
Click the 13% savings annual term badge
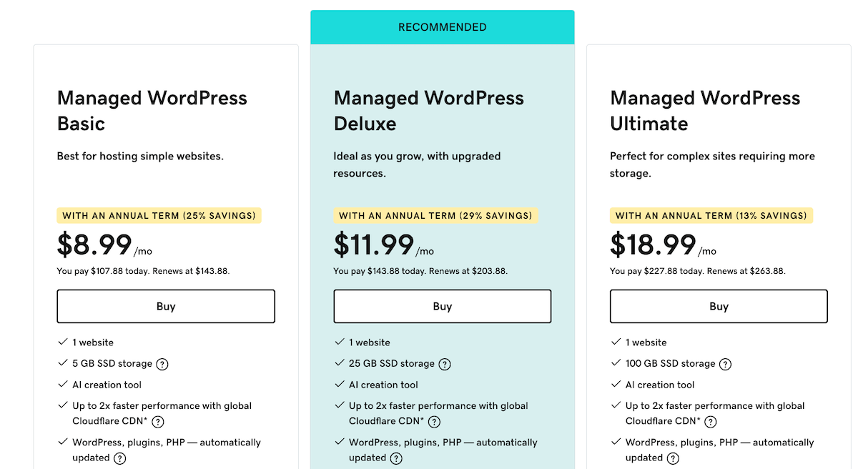point(711,215)
